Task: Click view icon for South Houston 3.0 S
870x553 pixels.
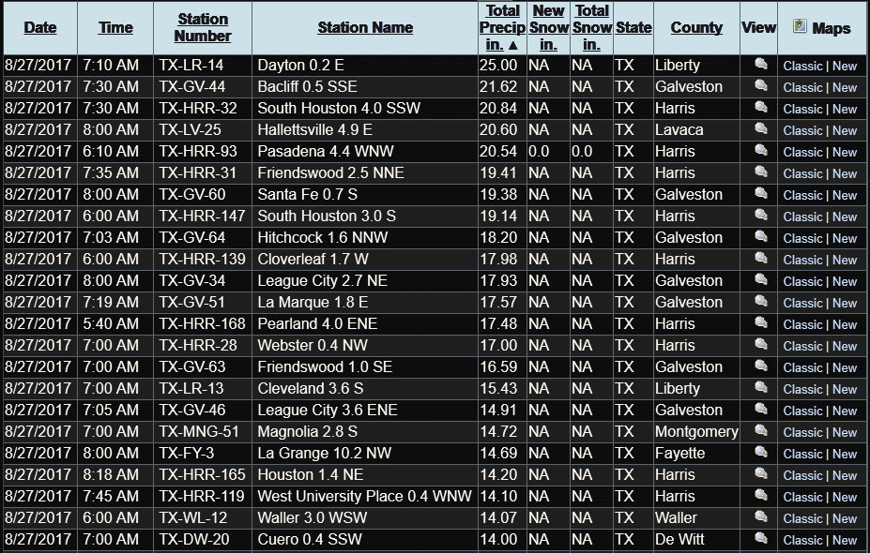Action: tap(761, 215)
